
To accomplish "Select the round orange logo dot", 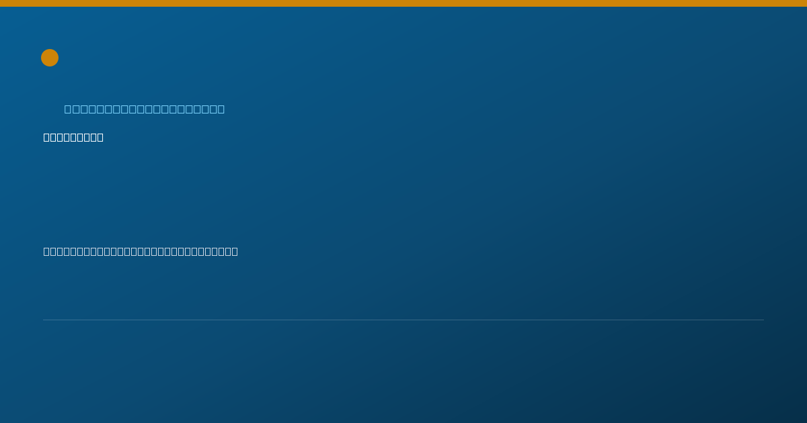I will pos(50,58).
